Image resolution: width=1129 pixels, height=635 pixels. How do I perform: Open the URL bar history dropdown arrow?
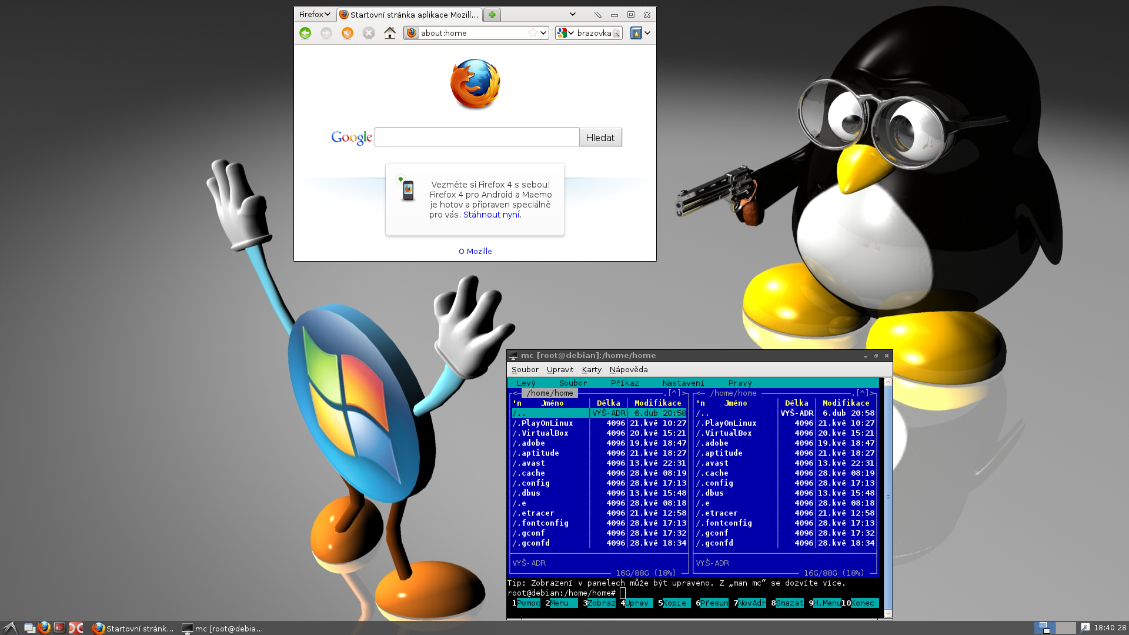[543, 33]
